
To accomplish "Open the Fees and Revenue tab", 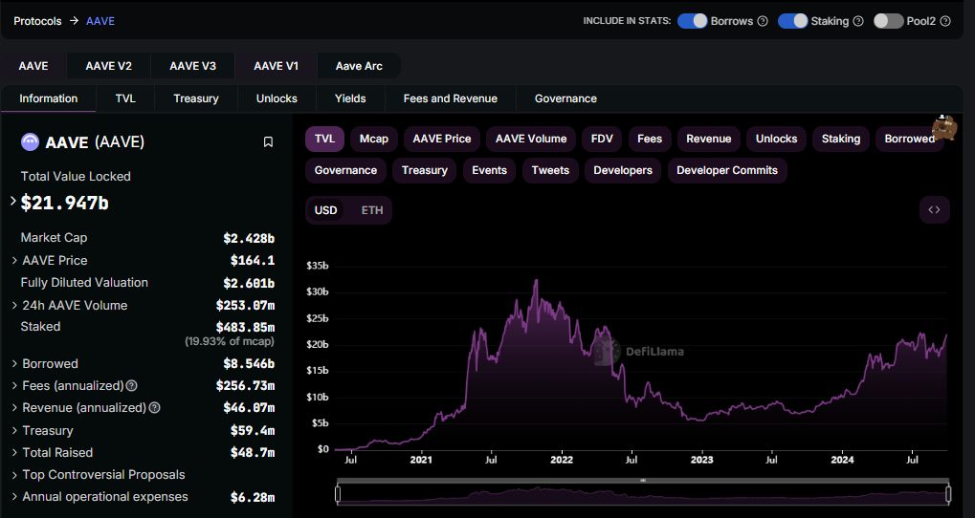I will [x=451, y=98].
